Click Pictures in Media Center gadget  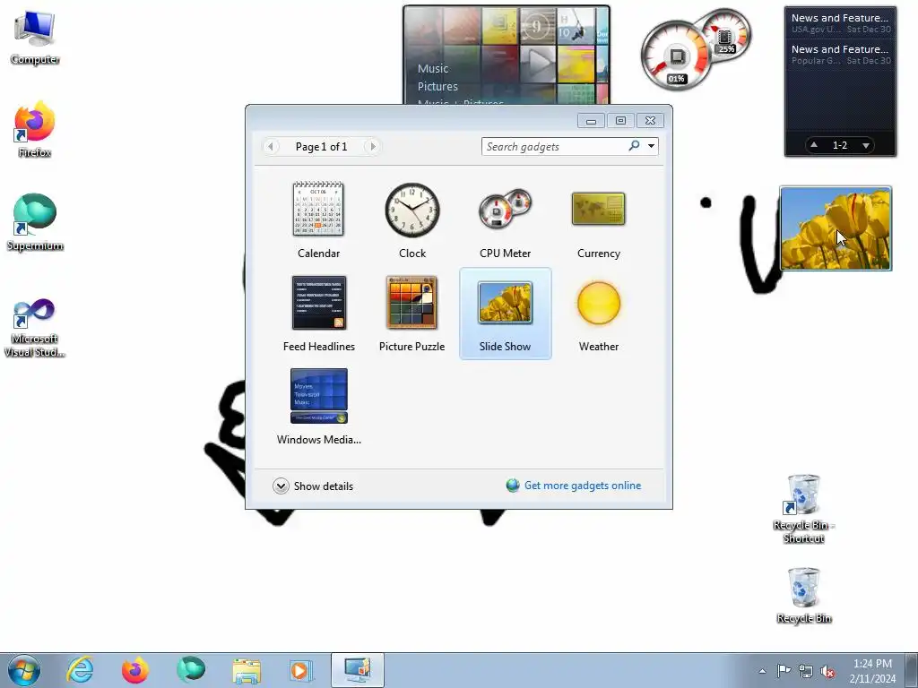pos(437,87)
